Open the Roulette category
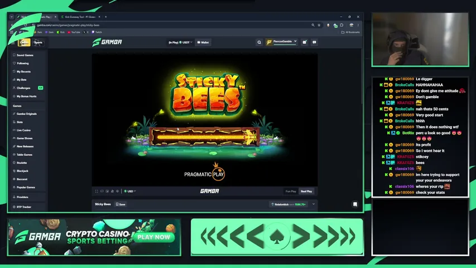Screen dimensions: 476x268 point(27,163)
